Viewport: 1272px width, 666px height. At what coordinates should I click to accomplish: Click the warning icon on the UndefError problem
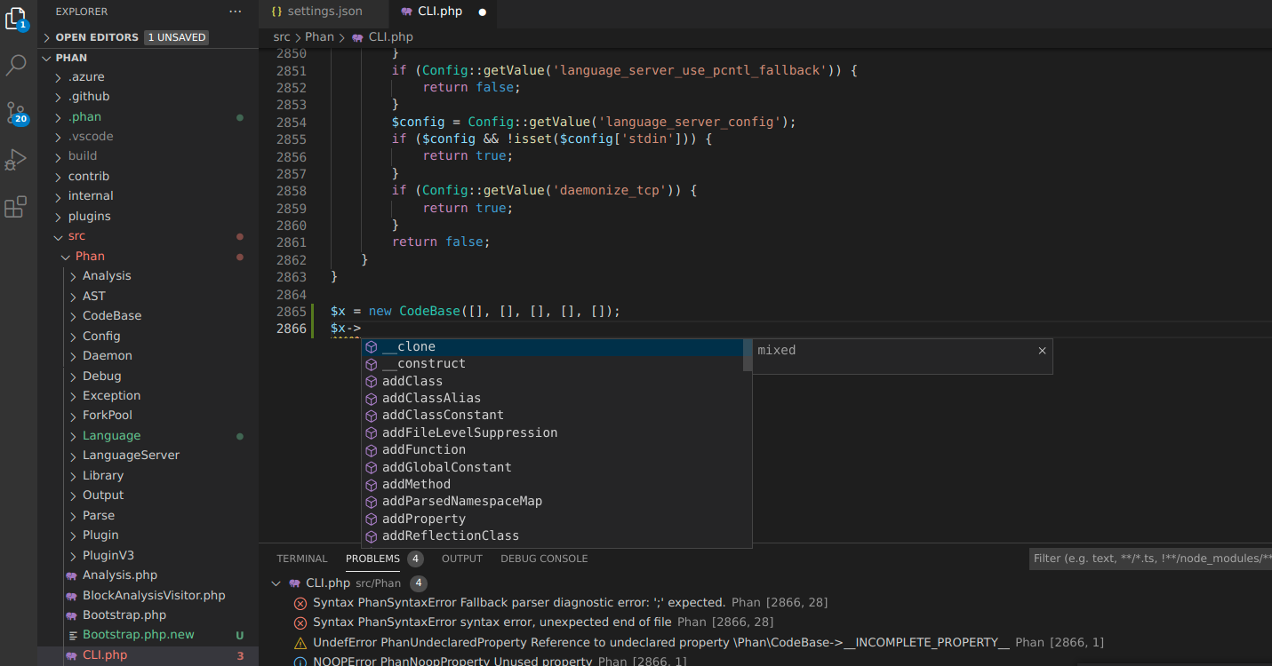pyautogui.click(x=300, y=642)
